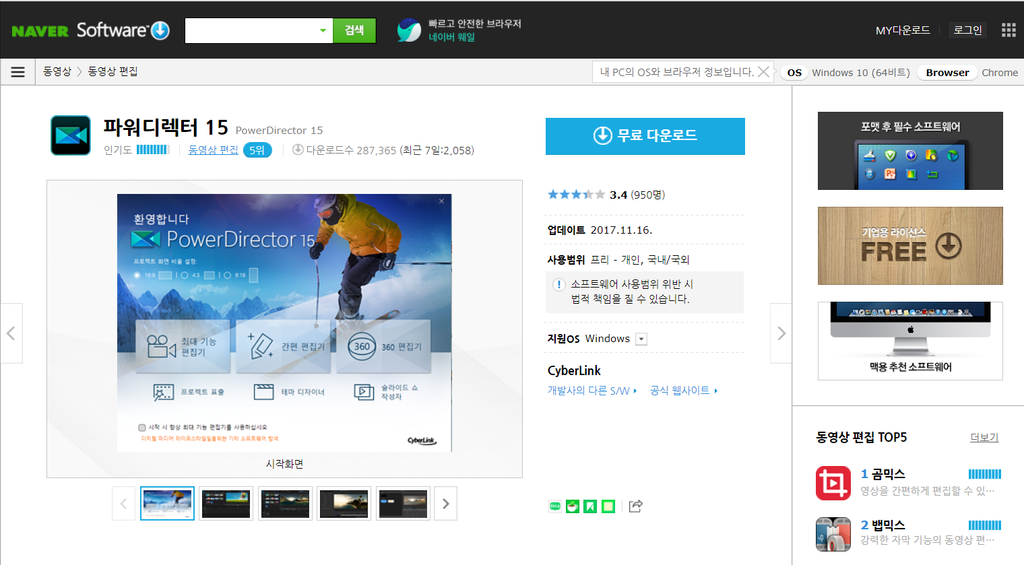
Task: Click the 인기도 popularity bar
Action: pos(153,149)
